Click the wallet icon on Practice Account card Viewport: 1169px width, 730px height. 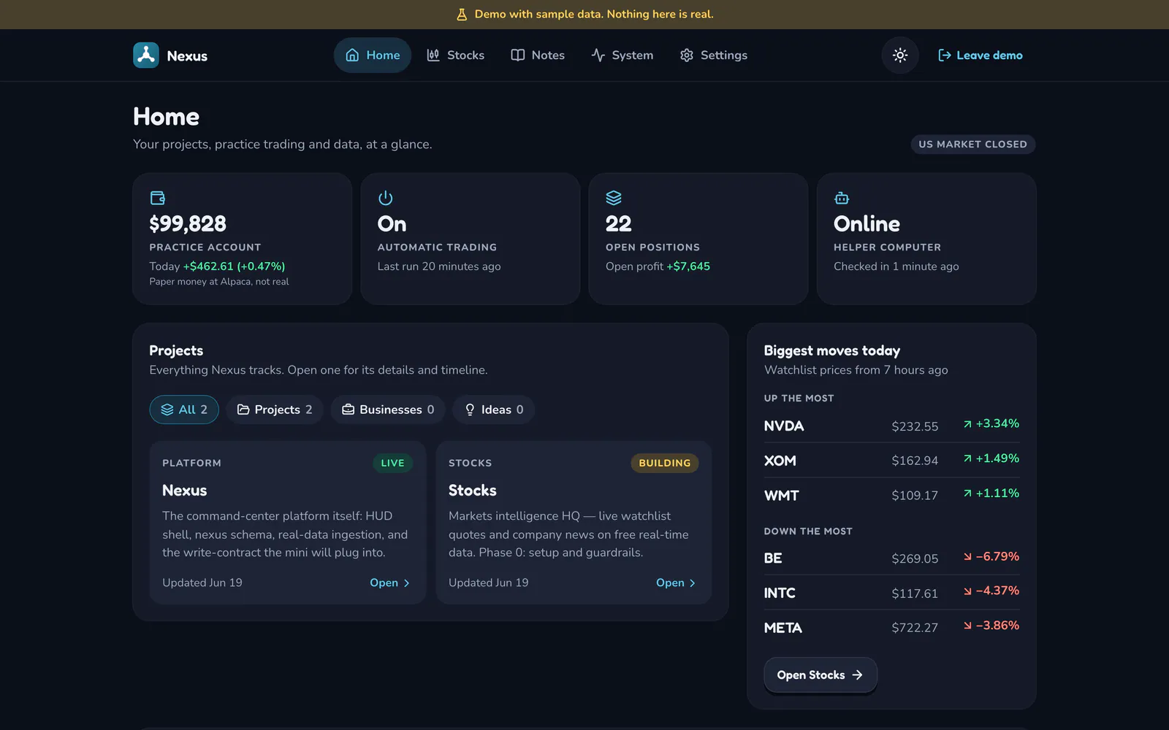158,198
